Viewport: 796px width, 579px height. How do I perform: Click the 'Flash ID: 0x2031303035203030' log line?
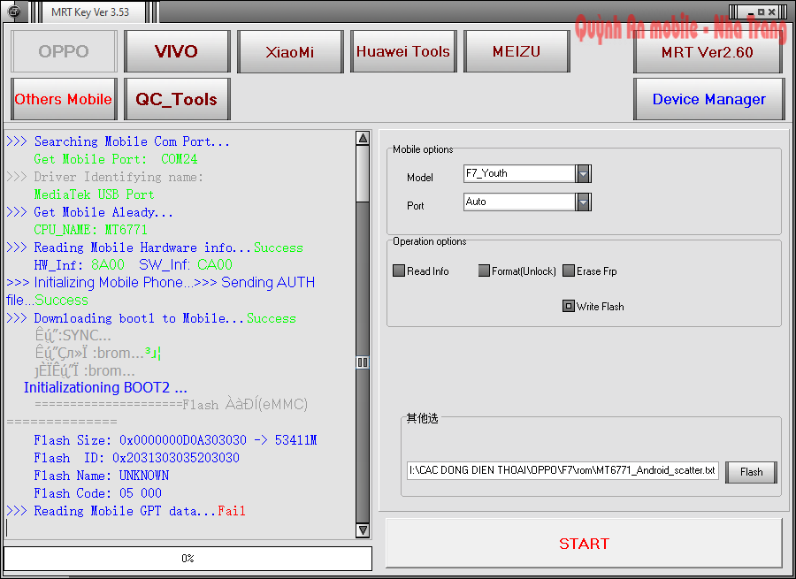coord(136,458)
